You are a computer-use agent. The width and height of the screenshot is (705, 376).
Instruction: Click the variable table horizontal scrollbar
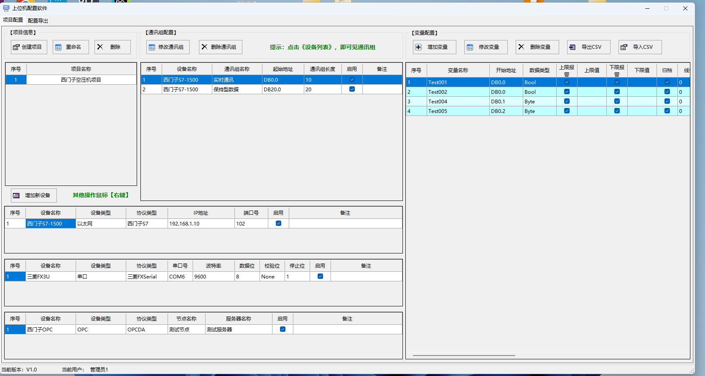pyautogui.click(x=464, y=356)
